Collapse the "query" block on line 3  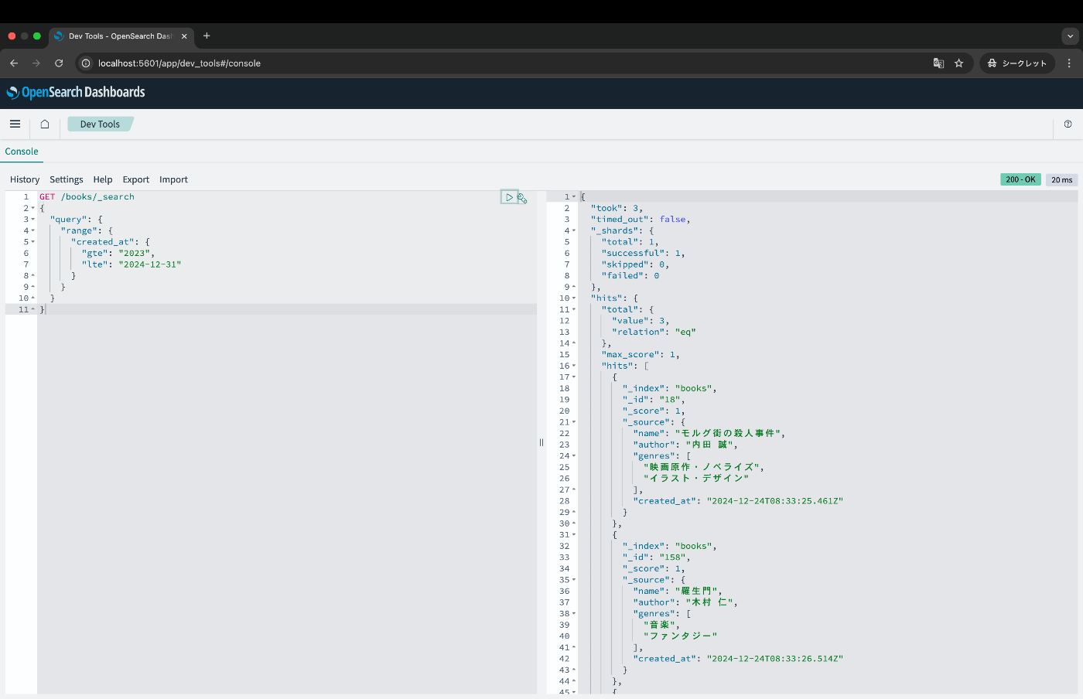coord(32,220)
